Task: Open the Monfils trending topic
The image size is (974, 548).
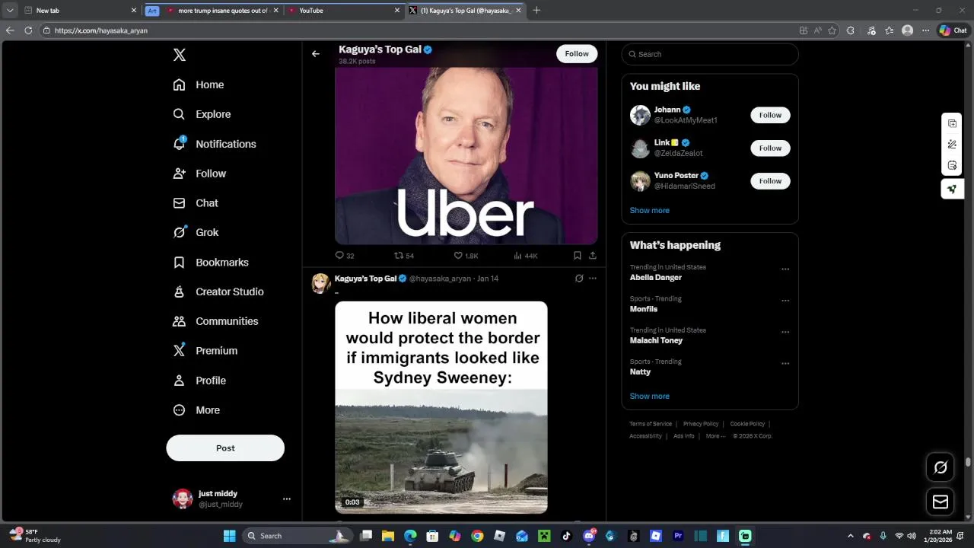Action: click(644, 309)
